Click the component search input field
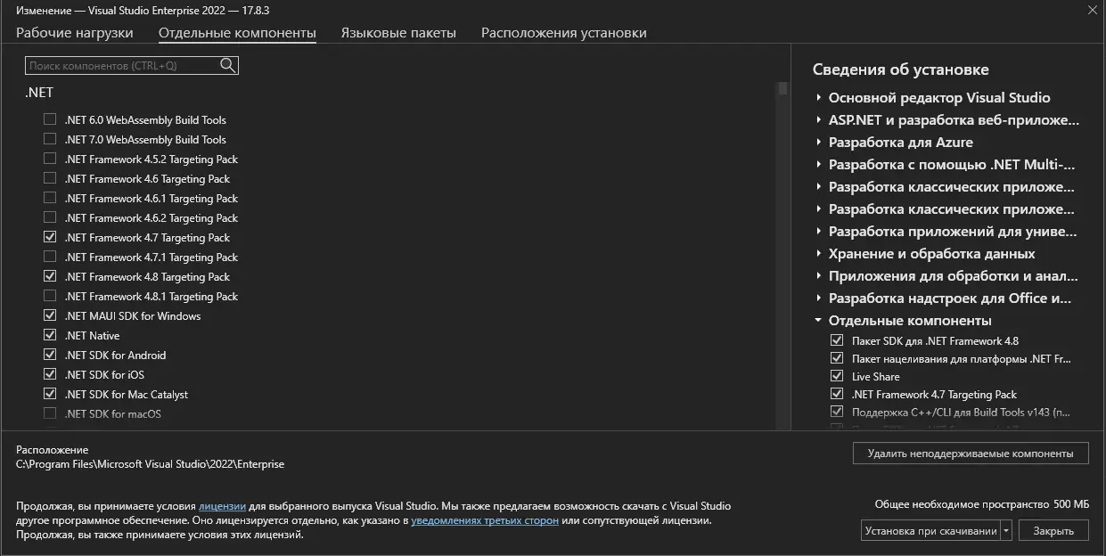This screenshot has width=1106, height=556. pos(123,66)
